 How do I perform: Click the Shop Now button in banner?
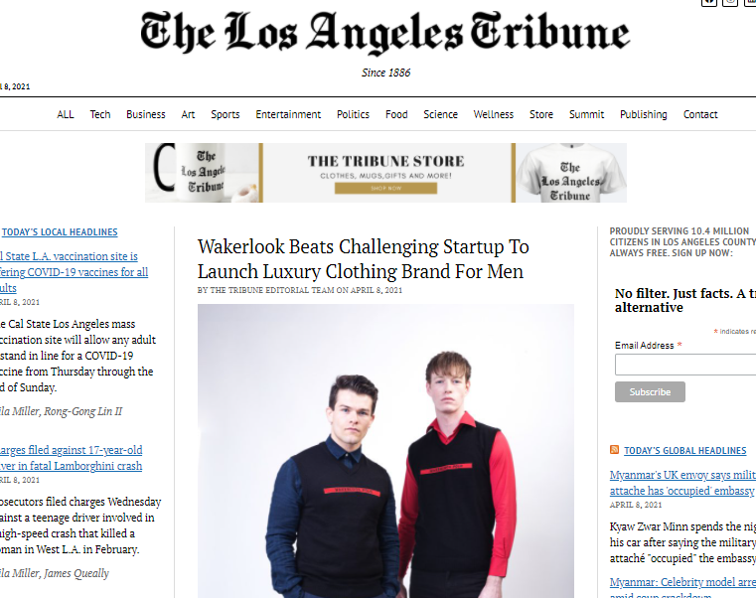pyautogui.click(x=385, y=188)
